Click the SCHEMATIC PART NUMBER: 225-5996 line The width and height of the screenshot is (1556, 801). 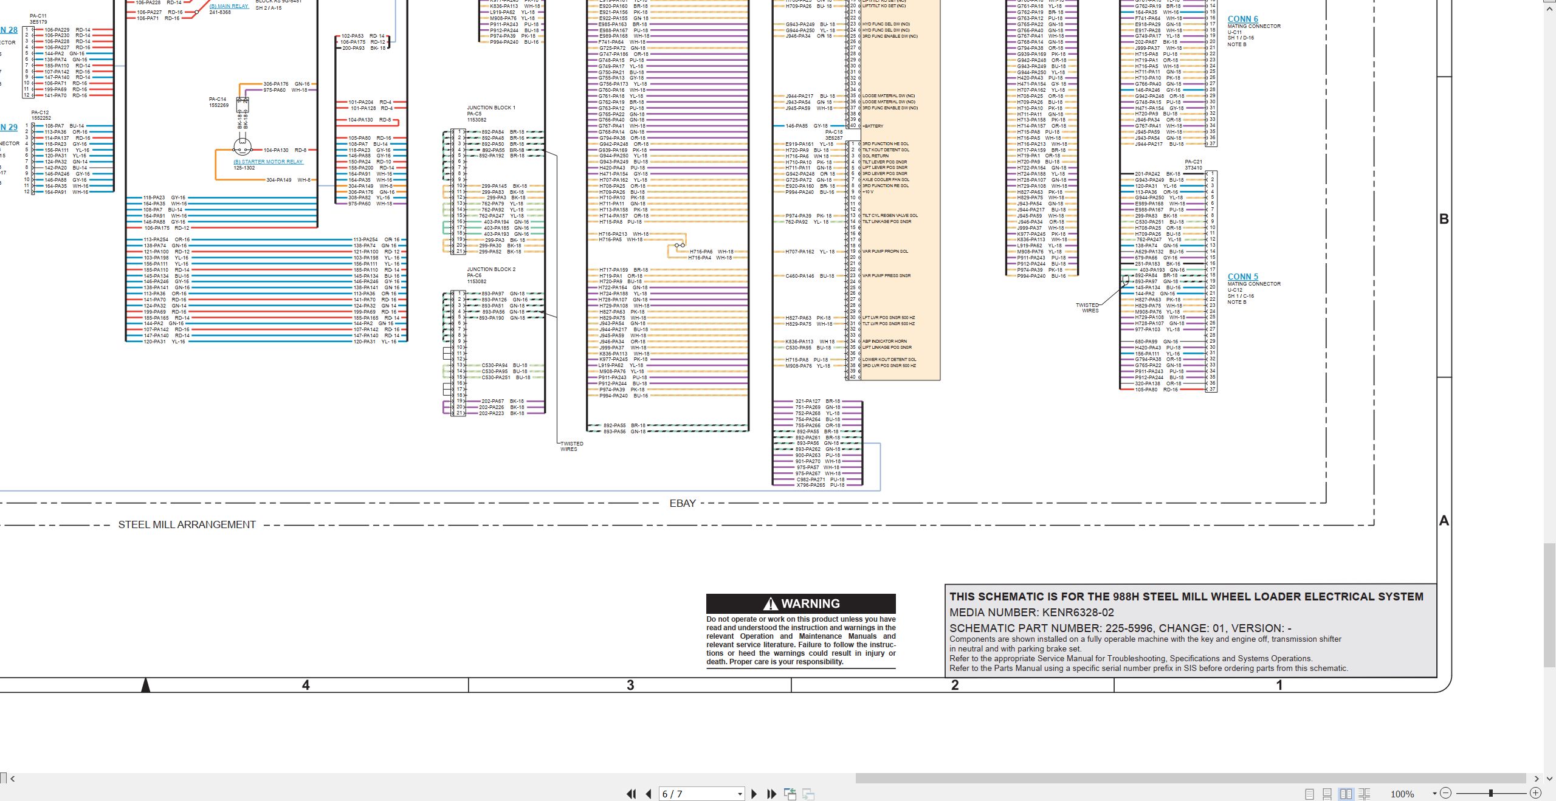[x=1120, y=628]
